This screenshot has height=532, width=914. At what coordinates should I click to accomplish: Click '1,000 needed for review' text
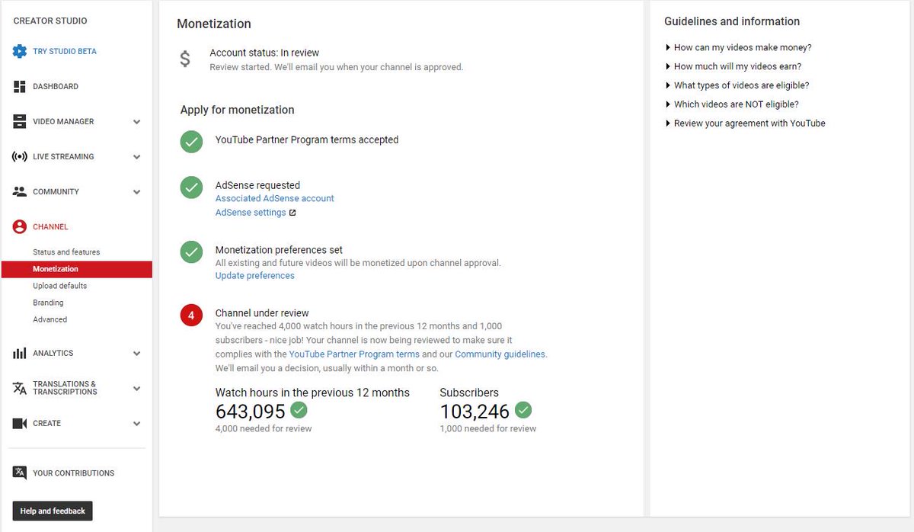point(488,429)
